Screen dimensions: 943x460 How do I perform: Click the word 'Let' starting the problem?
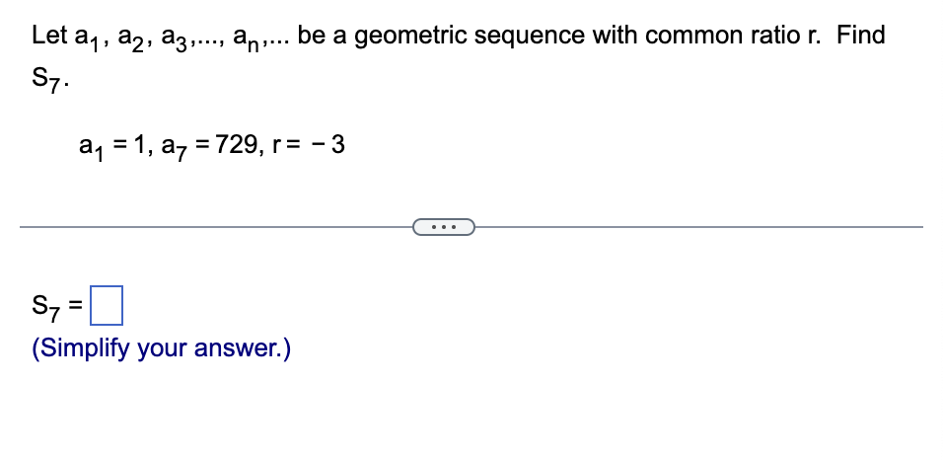pos(49,35)
